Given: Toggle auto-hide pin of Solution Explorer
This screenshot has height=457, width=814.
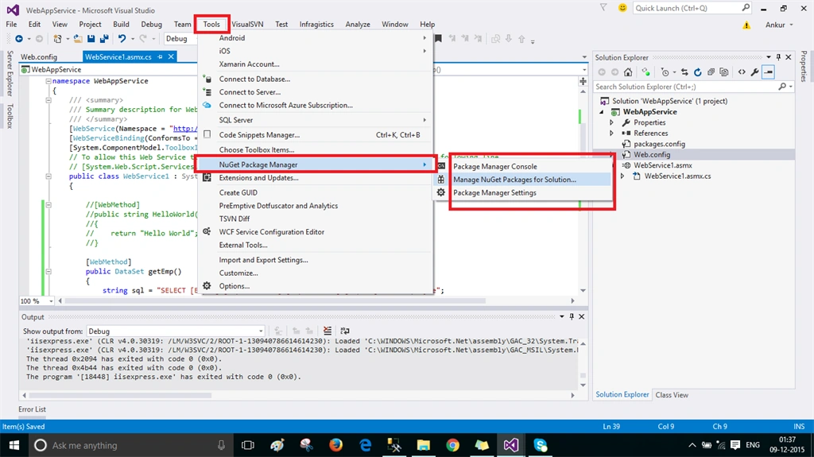Looking at the screenshot, I should (x=778, y=57).
